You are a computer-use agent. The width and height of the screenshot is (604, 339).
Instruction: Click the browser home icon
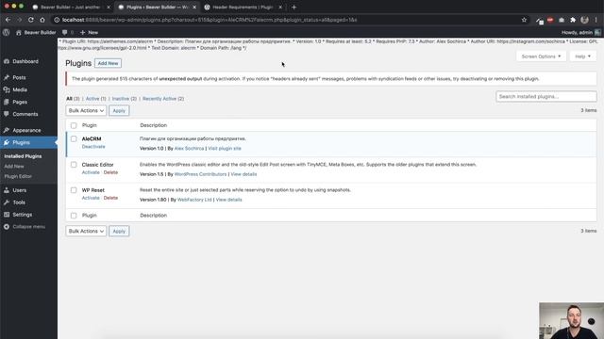click(42, 20)
